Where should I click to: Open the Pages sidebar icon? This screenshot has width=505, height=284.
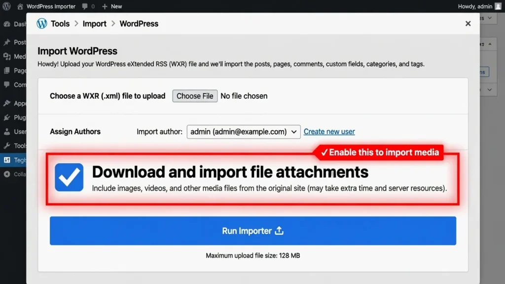pyautogui.click(x=7, y=71)
